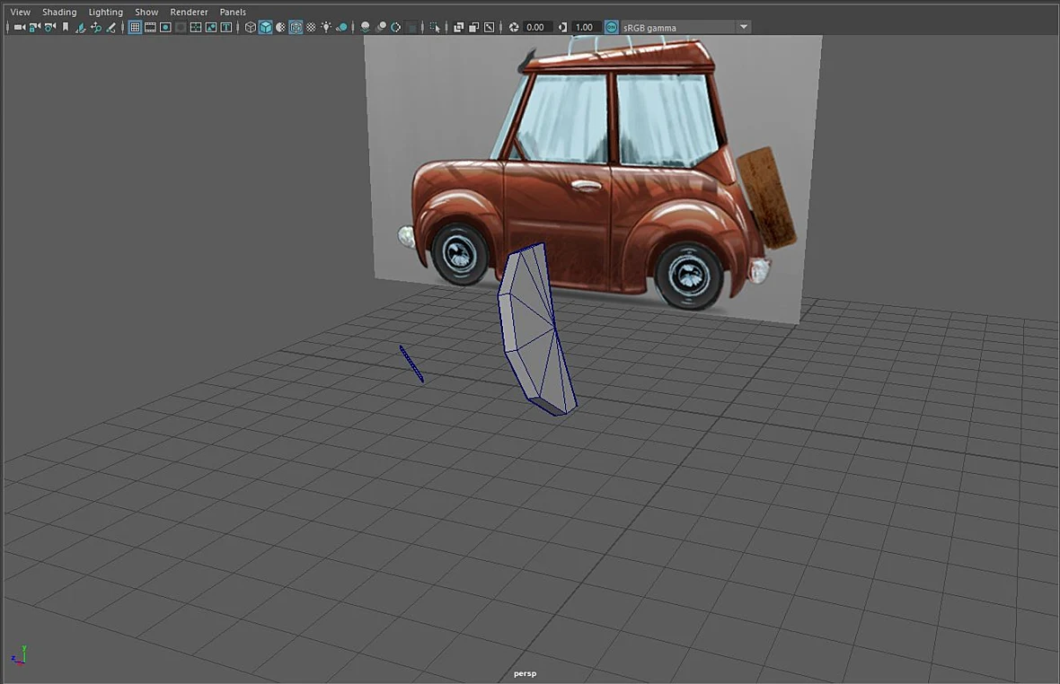
Task: Click the Lock Camera icon
Action: 34,27
